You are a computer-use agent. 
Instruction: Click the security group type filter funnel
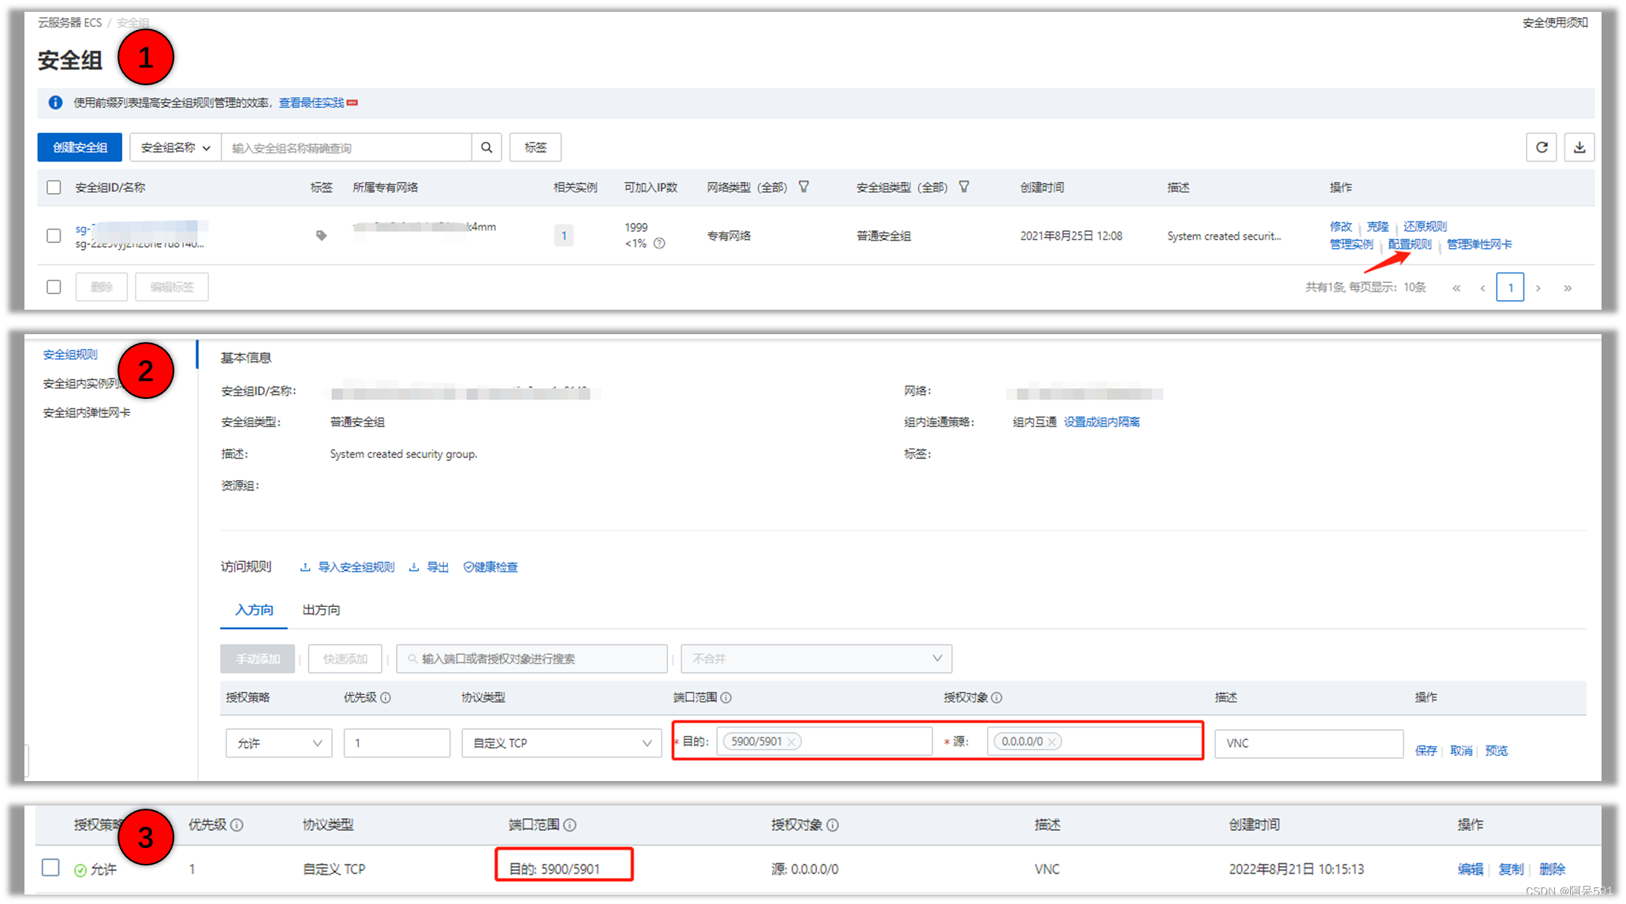[x=964, y=187]
